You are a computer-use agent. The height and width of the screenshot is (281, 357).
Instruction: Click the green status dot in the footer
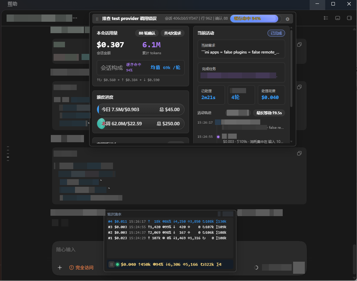[x=118, y=264]
